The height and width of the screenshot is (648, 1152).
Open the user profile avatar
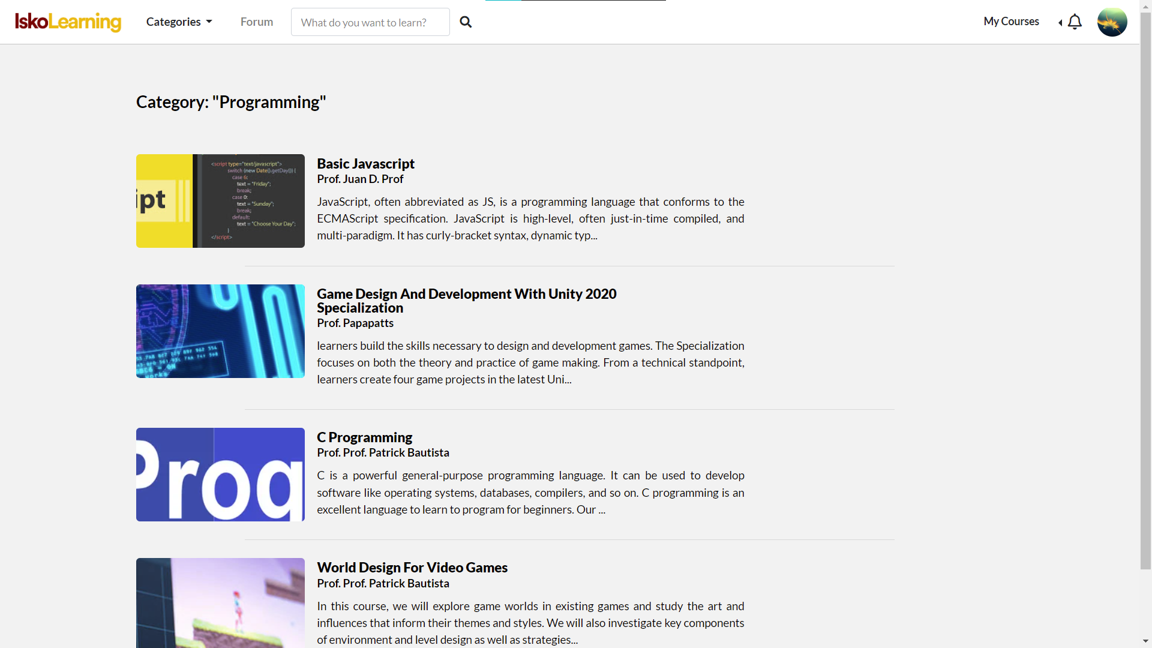(x=1112, y=22)
